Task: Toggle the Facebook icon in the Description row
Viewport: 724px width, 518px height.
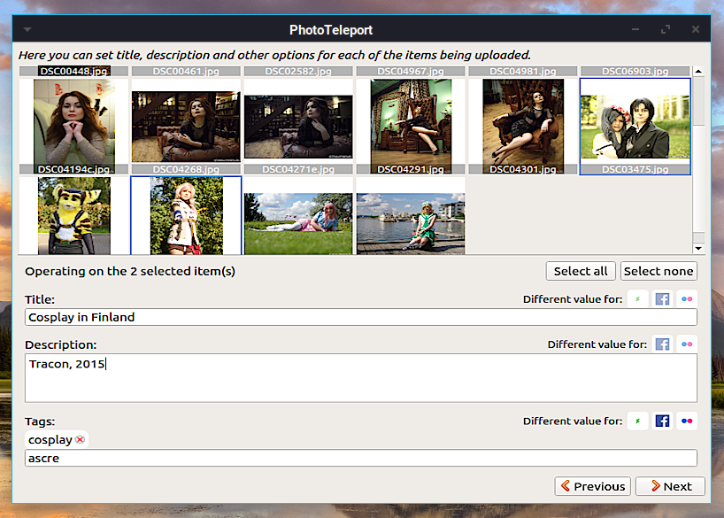Action: [x=662, y=344]
